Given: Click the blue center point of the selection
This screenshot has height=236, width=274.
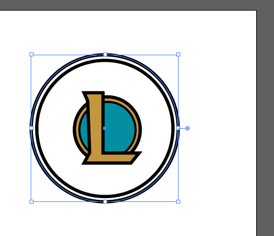Looking at the screenshot, I should pyautogui.click(x=105, y=128).
